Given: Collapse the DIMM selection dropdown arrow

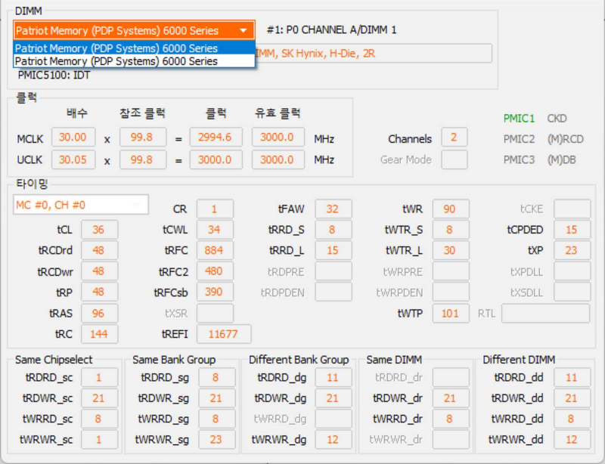Looking at the screenshot, I should click(x=243, y=31).
